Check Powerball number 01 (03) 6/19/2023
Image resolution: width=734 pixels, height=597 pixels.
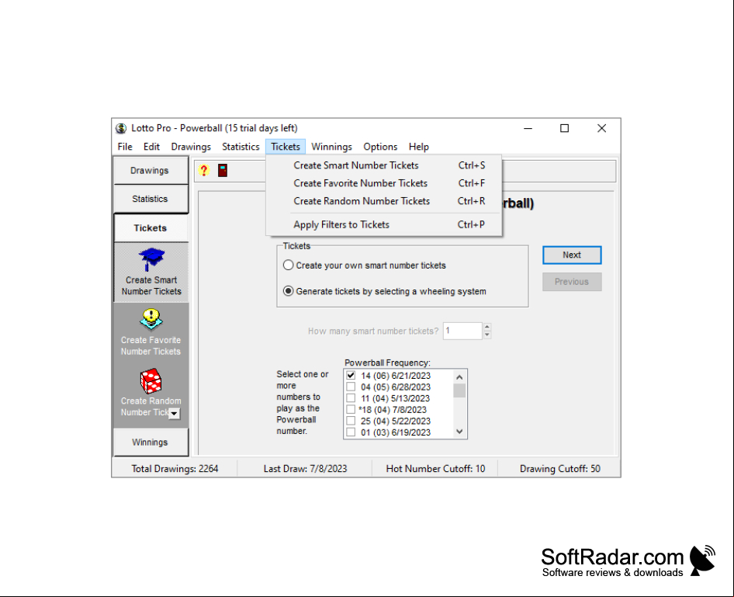pyautogui.click(x=351, y=432)
